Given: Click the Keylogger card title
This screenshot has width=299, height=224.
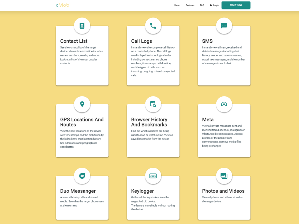Looking at the screenshot, I should click(142, 191).
